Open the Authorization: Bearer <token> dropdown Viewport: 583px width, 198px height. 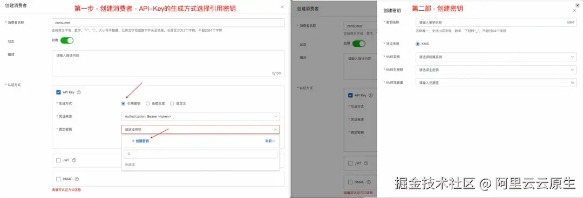[x=200, y=116]
